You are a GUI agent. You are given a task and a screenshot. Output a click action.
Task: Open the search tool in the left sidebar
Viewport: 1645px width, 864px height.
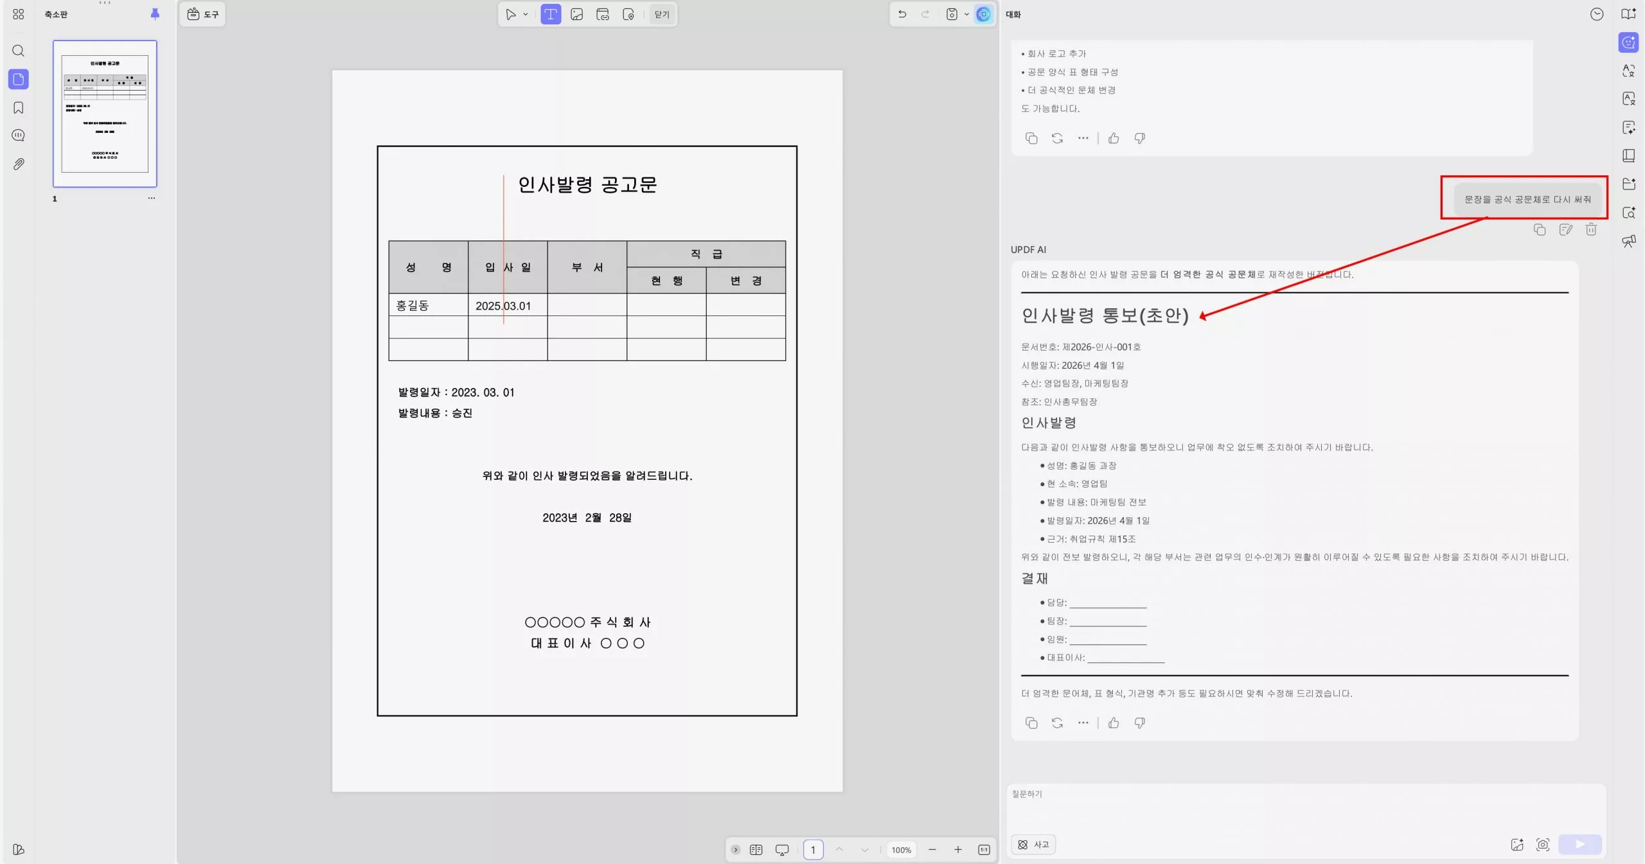[18, 51]
